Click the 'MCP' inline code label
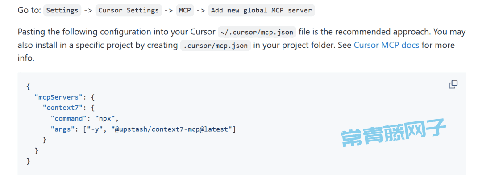 pyautogui.click(x=185, y=10)
